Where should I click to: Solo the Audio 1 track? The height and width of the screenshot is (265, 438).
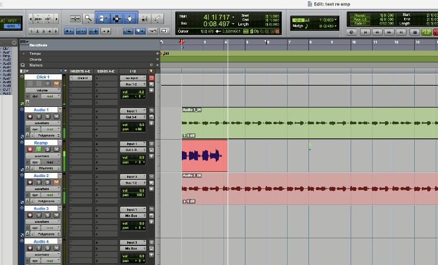[x=48, y=116]
